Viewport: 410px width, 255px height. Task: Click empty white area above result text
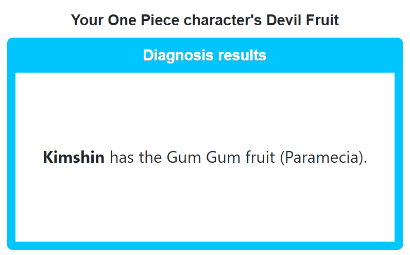coord(205,110)
